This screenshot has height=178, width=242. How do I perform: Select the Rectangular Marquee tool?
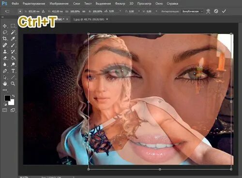pos(13,26)
